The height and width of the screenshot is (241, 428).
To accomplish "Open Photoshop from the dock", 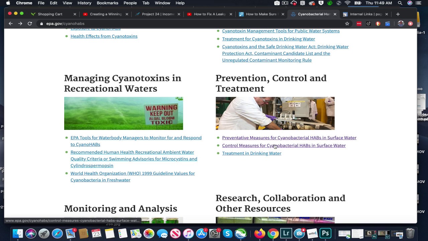I will (325, 233).
